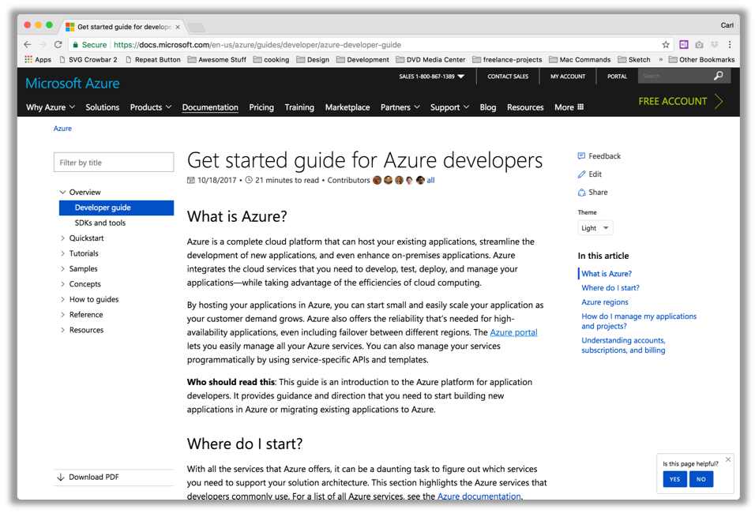Expand the Tutorials tree section

[x=62, y=253]
